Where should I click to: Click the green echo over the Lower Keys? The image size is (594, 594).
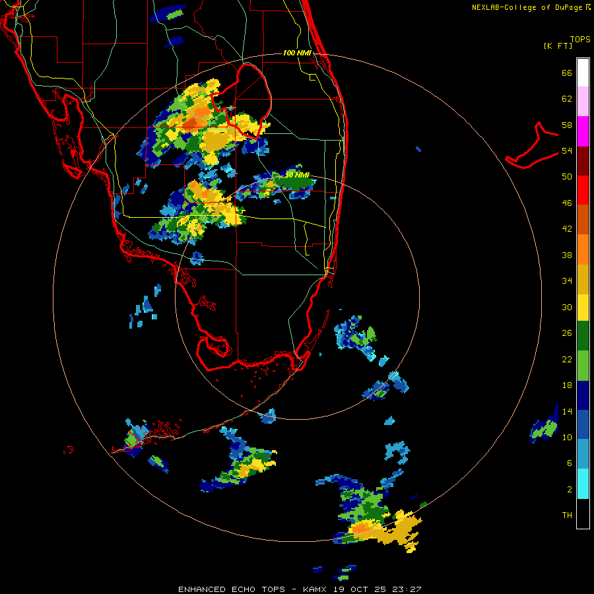(x=131, y=440)
